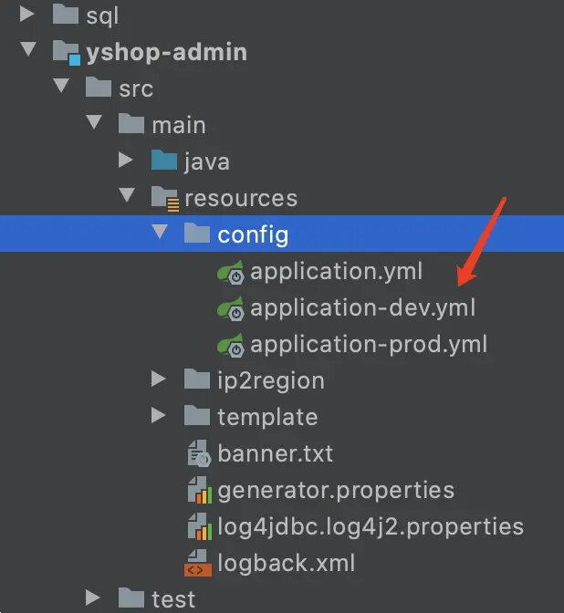Expand the ip2region folder
This screenshot has height=613, width=564.
pyautogui.click(x=158, y=379)
